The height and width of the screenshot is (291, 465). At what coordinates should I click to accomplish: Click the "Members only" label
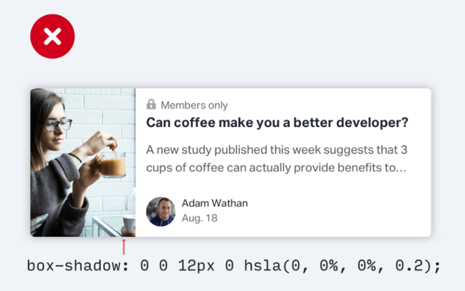click(194, 105)
